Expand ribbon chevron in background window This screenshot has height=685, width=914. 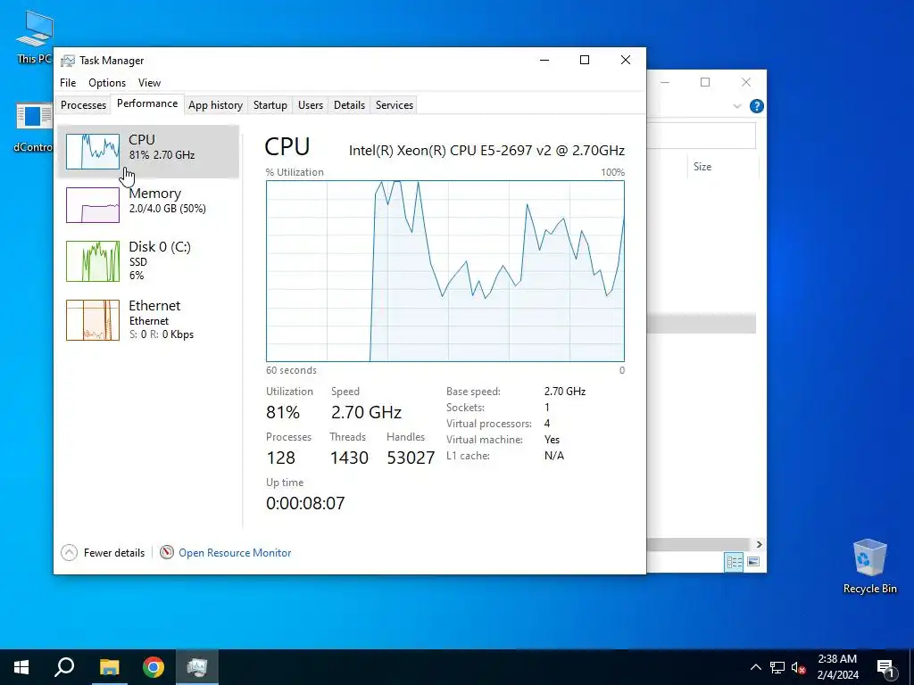736,106
